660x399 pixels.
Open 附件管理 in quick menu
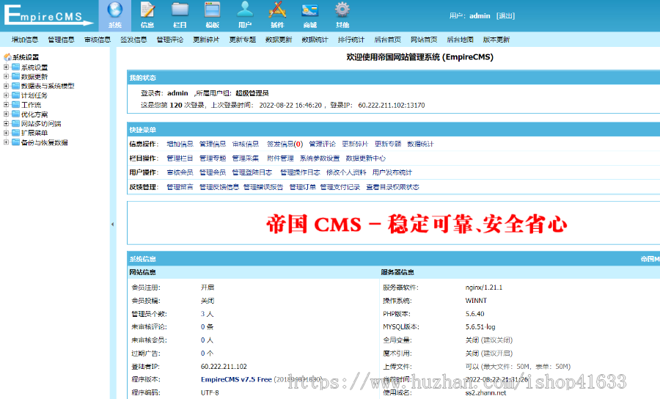(x=280, y=158)
